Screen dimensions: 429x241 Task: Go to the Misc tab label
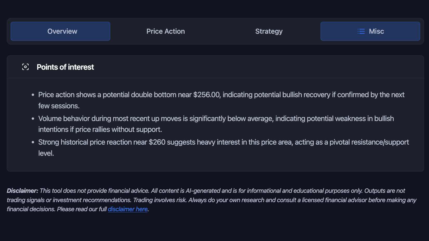point(376,31)
